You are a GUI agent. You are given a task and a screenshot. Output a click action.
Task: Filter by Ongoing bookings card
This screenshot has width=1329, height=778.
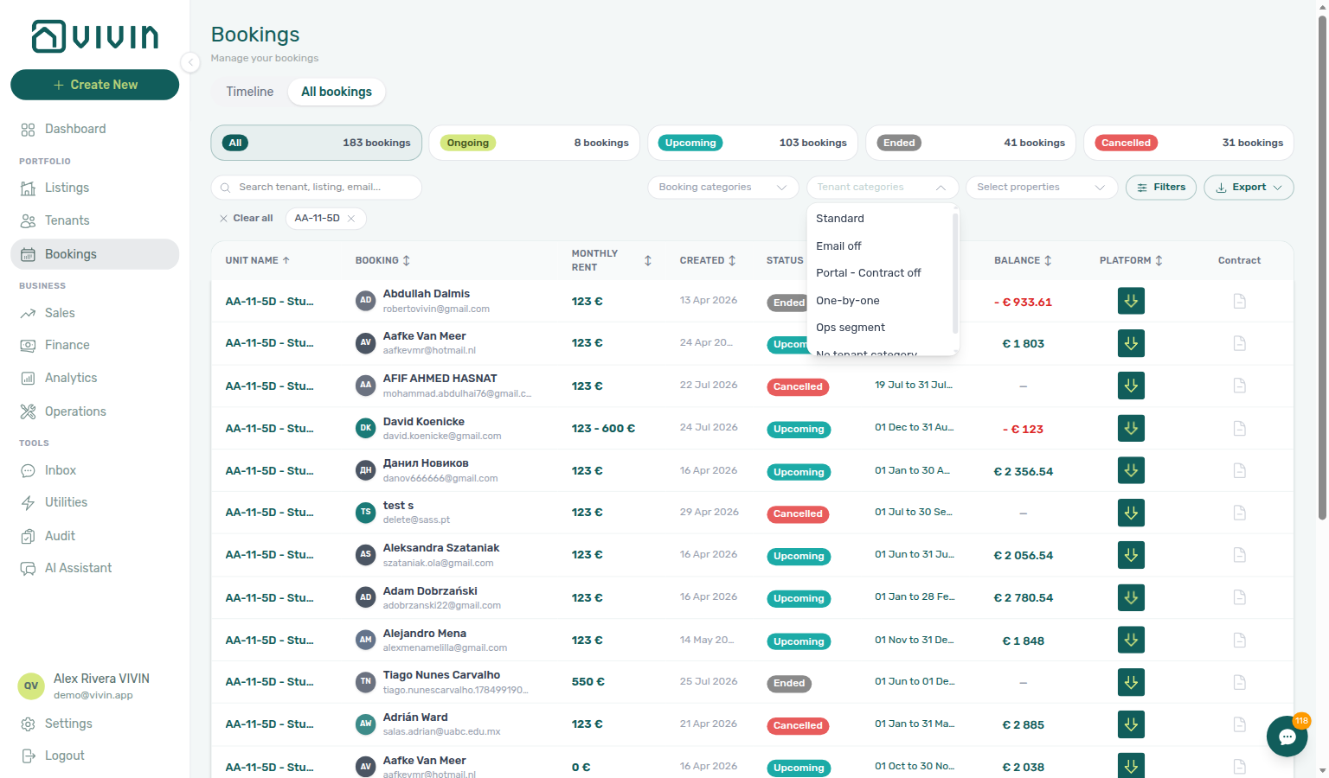tap(535, 143)
